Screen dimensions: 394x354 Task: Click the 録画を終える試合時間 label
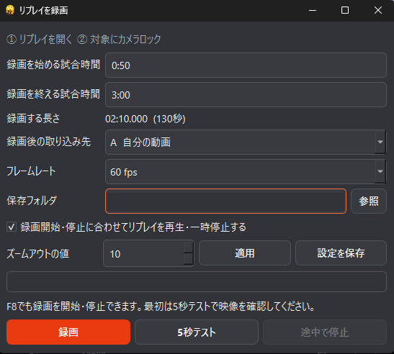point(53,94)
